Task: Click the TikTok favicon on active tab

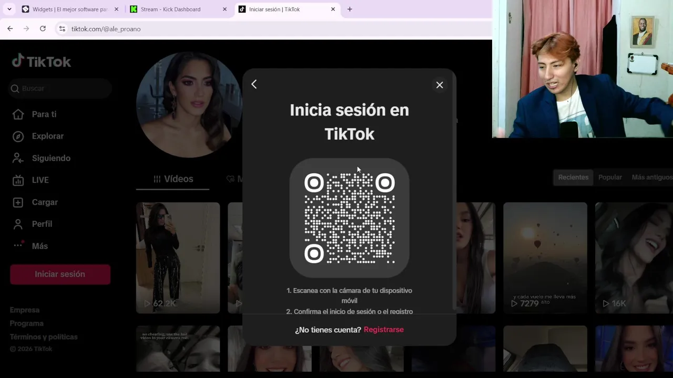Action: pos(242,9)
